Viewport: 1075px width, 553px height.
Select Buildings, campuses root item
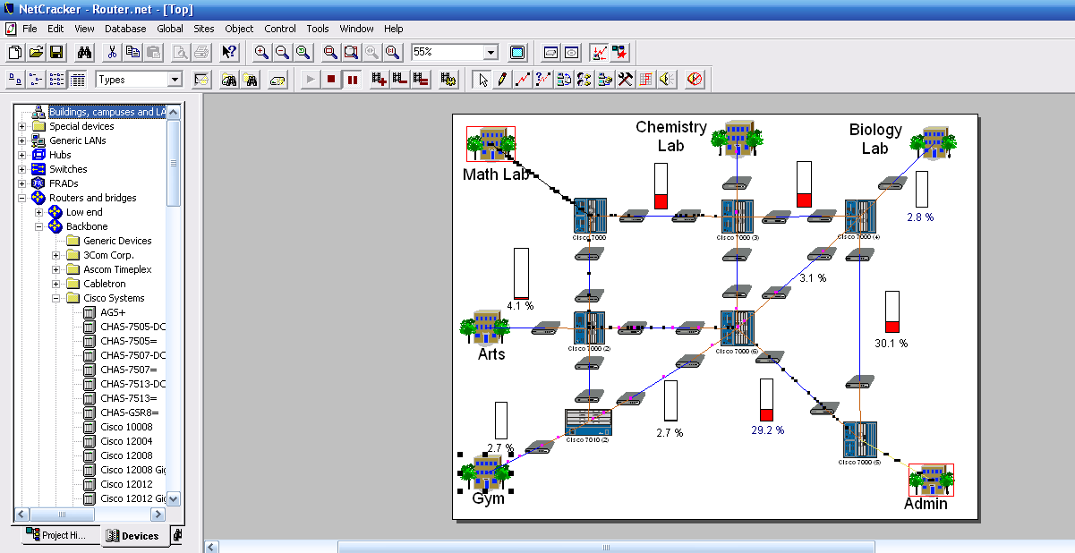click(x=107, y=112)
